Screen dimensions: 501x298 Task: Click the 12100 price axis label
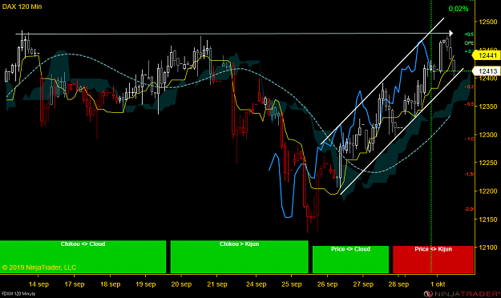[488, 248]
